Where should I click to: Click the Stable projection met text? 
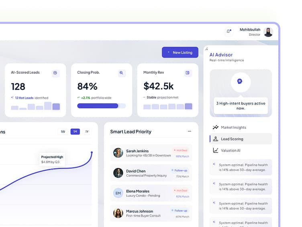pos(162,97)
